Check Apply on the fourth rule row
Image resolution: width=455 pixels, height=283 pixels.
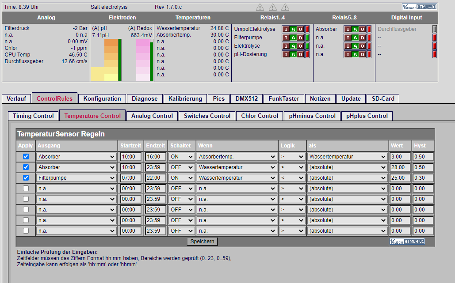point(26,188)
